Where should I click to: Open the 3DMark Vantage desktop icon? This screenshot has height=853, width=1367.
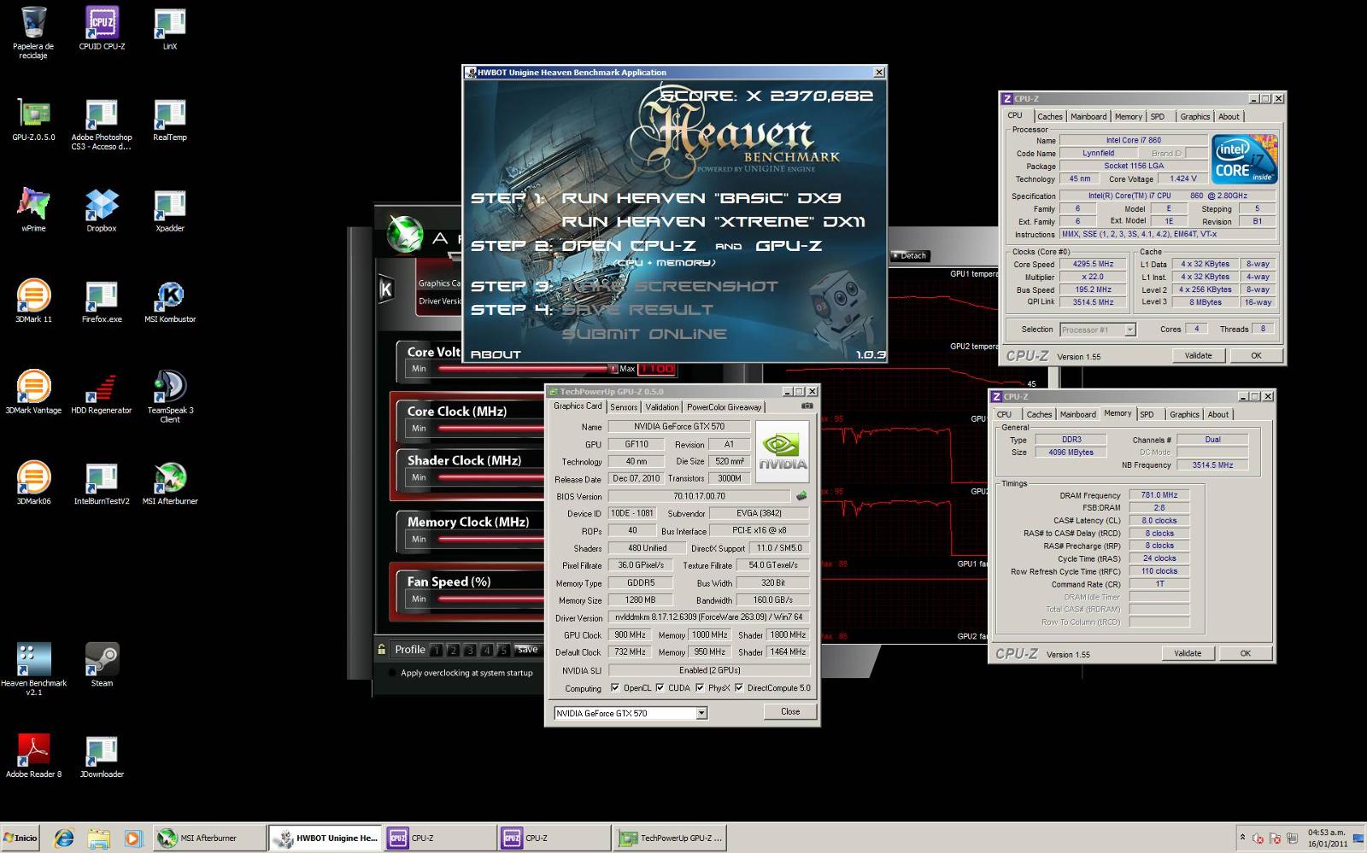coord(33,391)
